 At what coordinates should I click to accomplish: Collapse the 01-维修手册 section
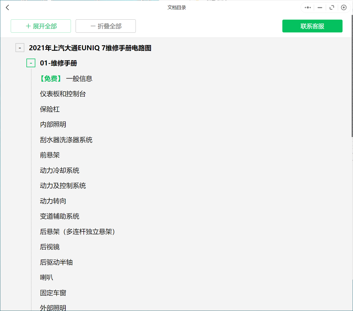coord(31,63)
